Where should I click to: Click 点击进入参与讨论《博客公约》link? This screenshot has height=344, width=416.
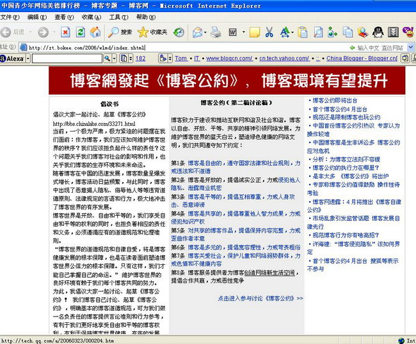click(x=260, y=297)
